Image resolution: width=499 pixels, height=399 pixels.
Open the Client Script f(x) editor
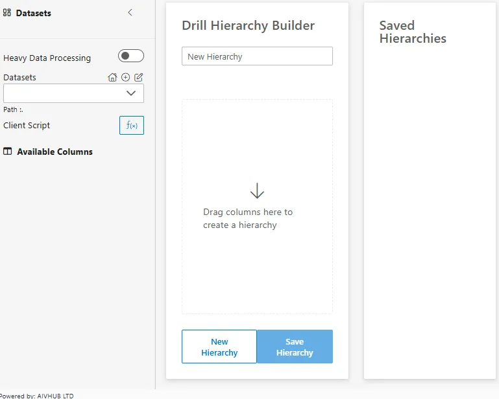131,125
